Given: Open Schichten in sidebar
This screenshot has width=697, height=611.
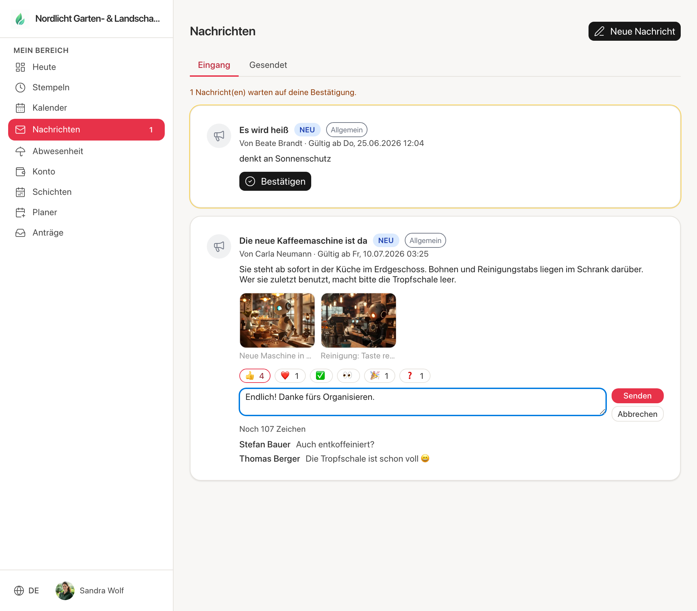Looking at the screenshot, I should tap(86, 192).
